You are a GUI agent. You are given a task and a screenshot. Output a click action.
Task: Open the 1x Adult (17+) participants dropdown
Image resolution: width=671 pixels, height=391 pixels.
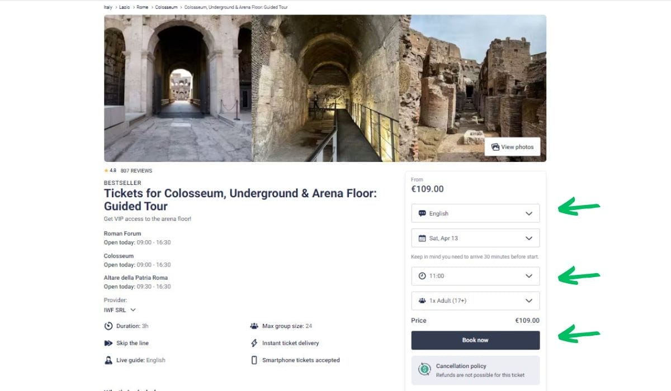pos(475,301)
